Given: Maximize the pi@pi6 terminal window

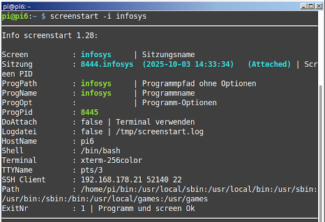Looking at the screenshot, I should (x=310, y=5).
